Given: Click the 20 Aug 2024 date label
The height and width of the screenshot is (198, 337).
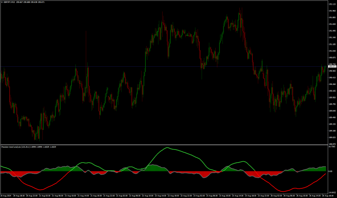Looking at the screenshot, I should (5, 196).
